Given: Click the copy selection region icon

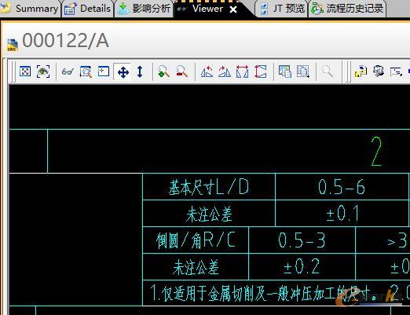Looking at the screenshot, I should [x=303, y=71].
